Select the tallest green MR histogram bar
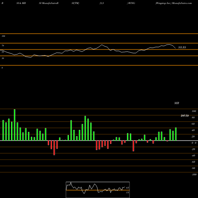198x198 pixels. (15, 125)
